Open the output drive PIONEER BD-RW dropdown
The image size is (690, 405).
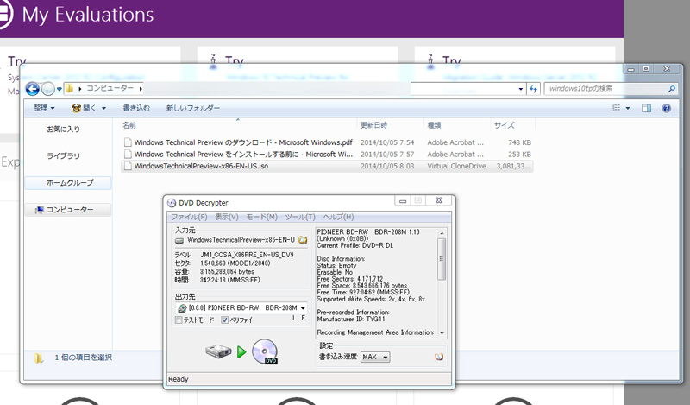[x=303, y=308]
